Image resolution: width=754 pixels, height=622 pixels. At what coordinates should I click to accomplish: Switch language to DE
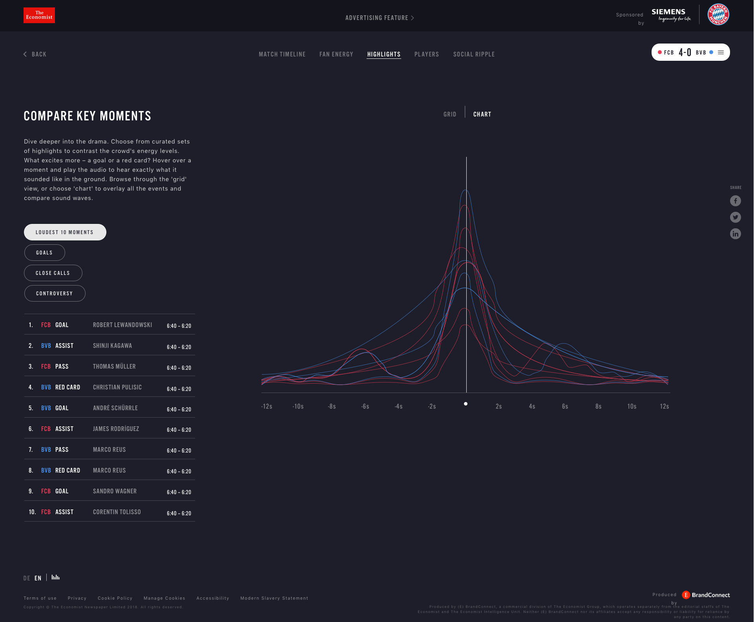(27, 578)
